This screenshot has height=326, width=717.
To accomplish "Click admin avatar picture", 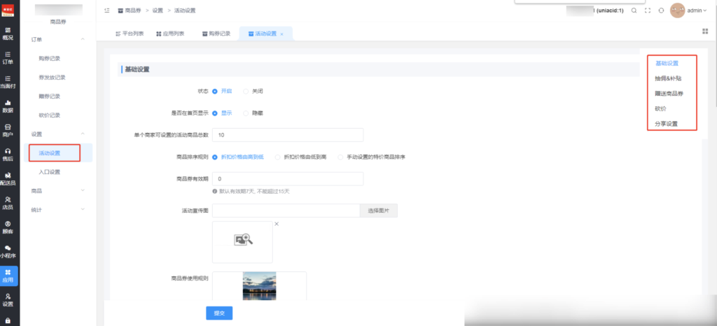I will click(x=677, y=10).
